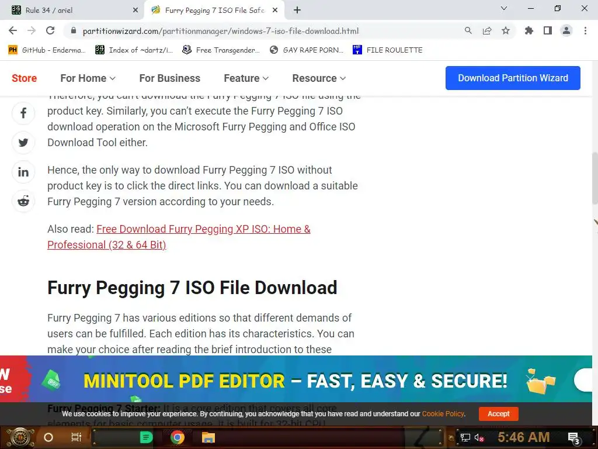Image resolution: width=598 pixels, height=449 pixels.
Task: Open Chrome from the taskbar
Action: coord(178,437)
